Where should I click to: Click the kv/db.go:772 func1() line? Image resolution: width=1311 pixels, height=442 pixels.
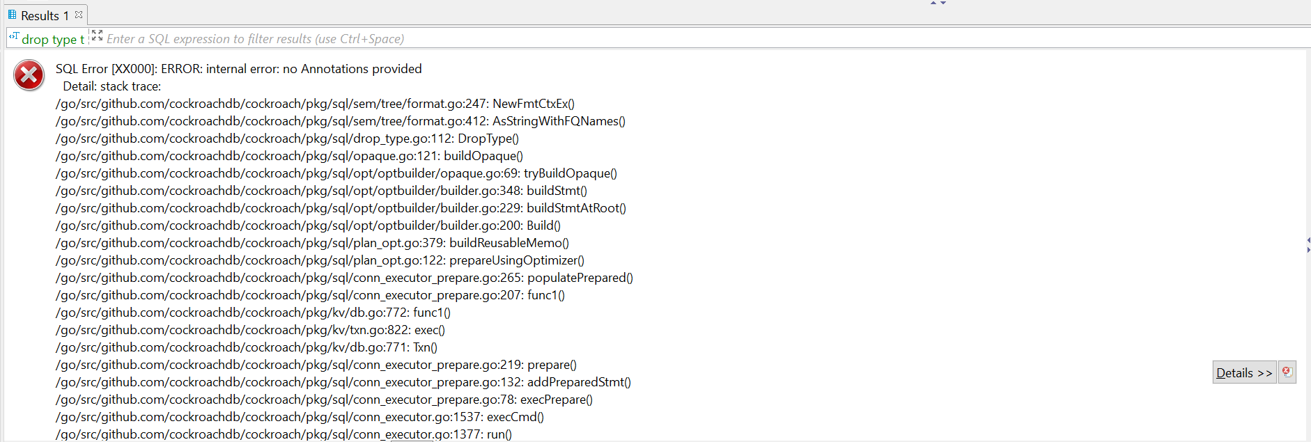coord(253,313)
